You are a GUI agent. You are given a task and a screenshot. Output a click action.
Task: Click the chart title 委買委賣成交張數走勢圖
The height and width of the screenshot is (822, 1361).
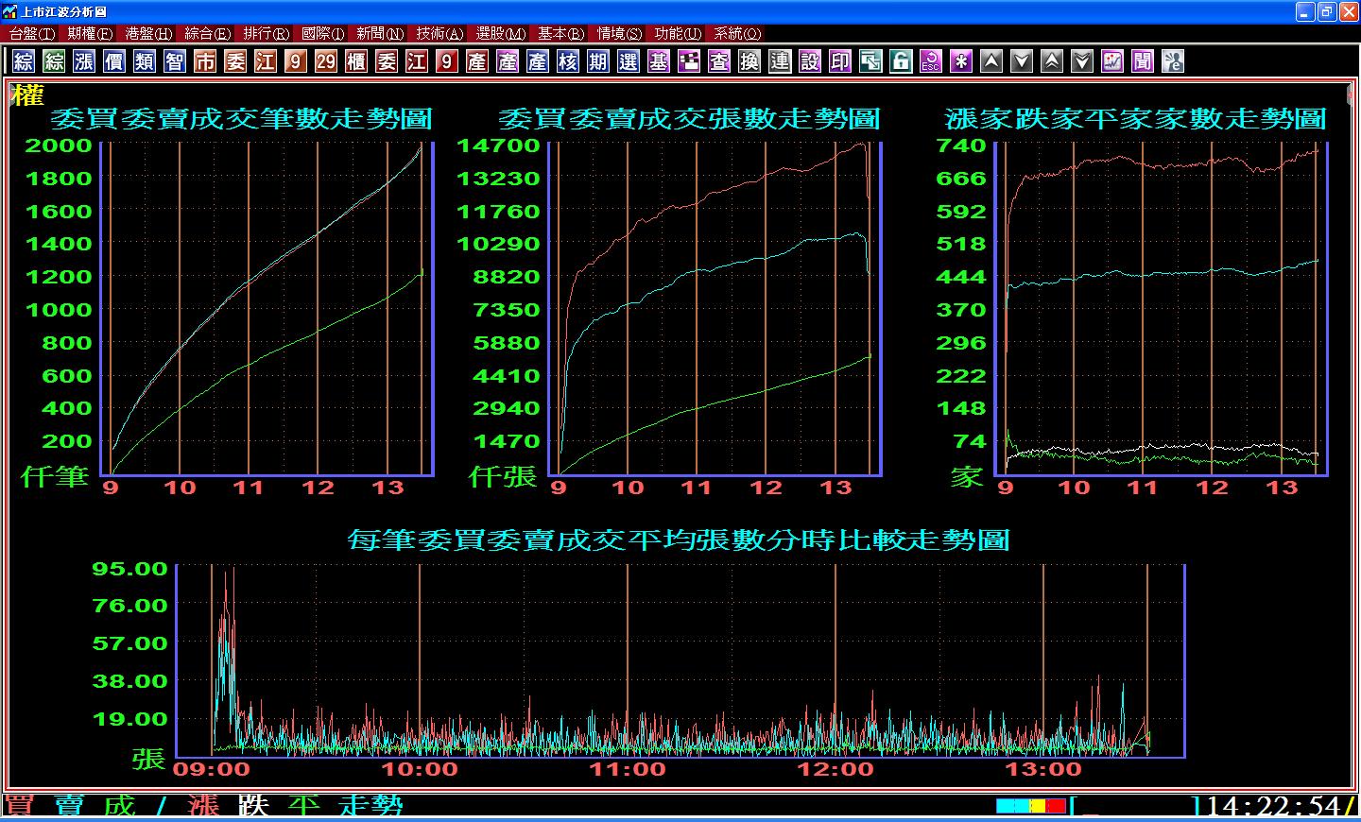coord(689,119)
